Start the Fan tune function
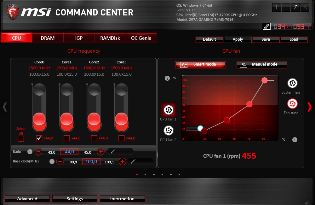The image size is (315, 205). coord(292,104)
